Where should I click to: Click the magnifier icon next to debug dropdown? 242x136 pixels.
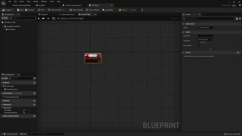coord(142,10)
